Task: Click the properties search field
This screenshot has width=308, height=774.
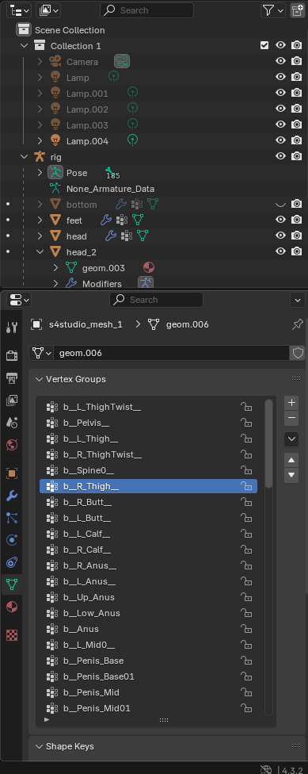Action: pos(156,300)
